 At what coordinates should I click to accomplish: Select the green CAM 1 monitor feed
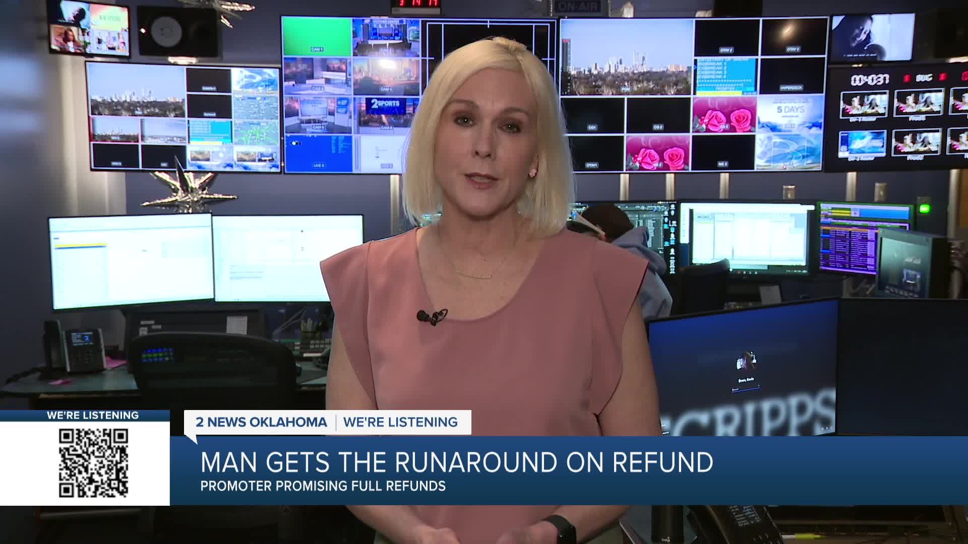[317, 36]
